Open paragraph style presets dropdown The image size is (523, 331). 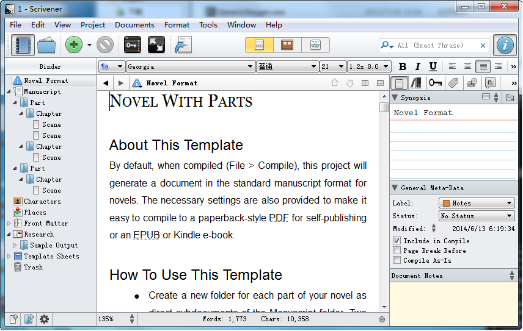(x=112, y=66)
